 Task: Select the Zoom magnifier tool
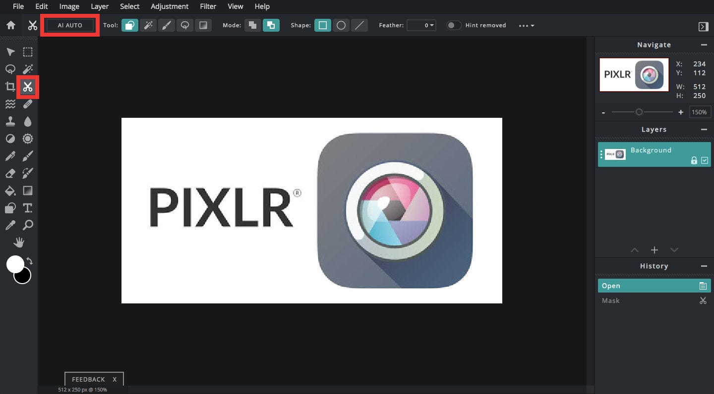tap(28, 225)
